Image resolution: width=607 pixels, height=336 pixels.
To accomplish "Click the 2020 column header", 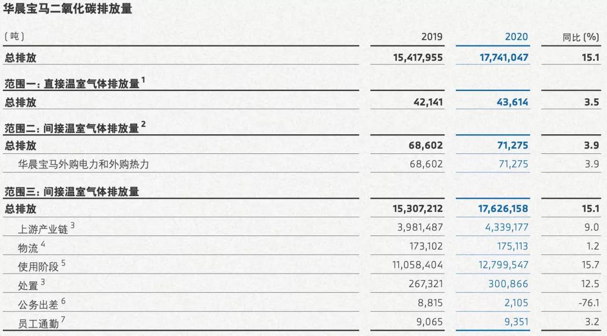I will [516, 37].
